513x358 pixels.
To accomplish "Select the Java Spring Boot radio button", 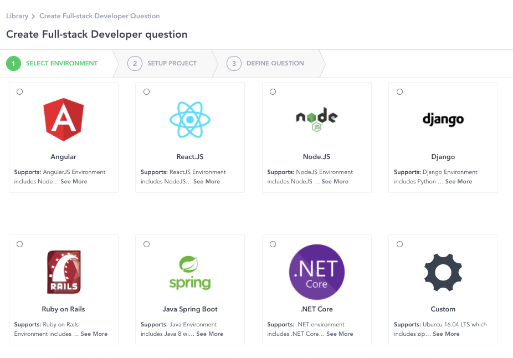I will (147, 244).
